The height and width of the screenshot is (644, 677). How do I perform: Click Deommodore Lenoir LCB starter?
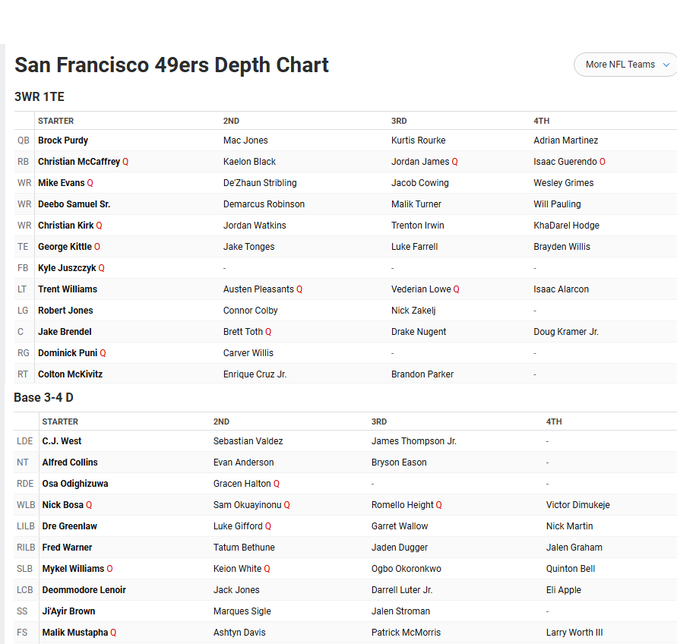coord(84,590)
